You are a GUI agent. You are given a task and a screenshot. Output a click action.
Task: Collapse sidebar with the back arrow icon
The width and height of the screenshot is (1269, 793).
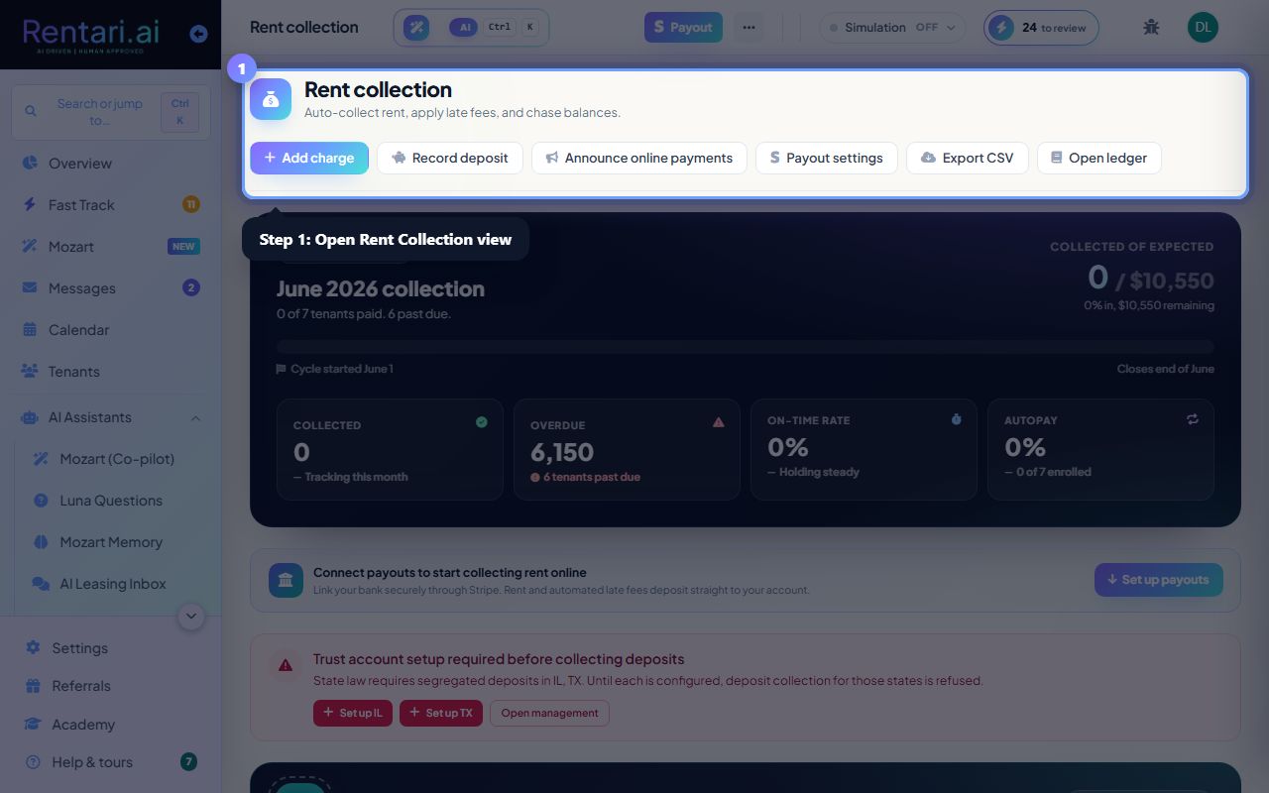pos(198,34)
